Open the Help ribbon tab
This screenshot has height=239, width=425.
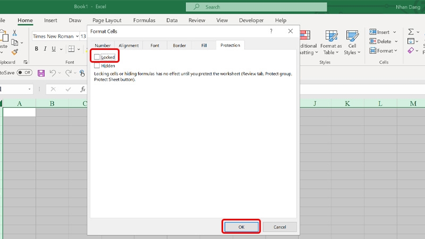(280, 20)
